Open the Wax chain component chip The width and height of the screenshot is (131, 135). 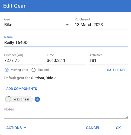[19, 99]
